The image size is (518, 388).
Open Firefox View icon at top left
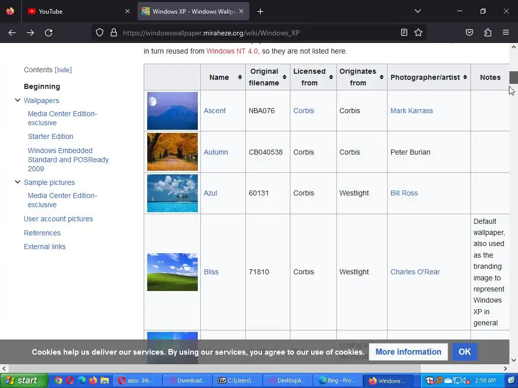point(10,11)
